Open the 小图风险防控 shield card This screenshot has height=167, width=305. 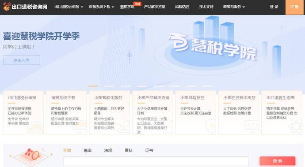click(x=195, y=112)
